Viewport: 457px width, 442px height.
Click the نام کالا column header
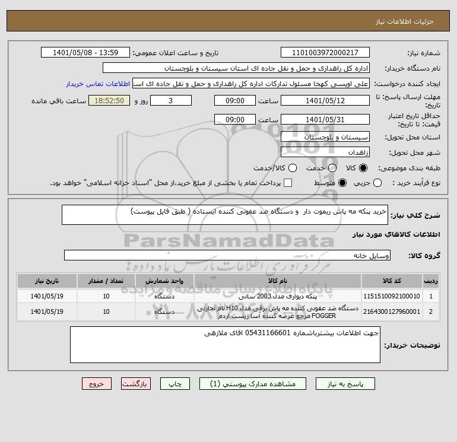278,281
